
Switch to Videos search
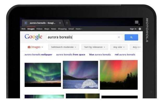coord(39,29)
